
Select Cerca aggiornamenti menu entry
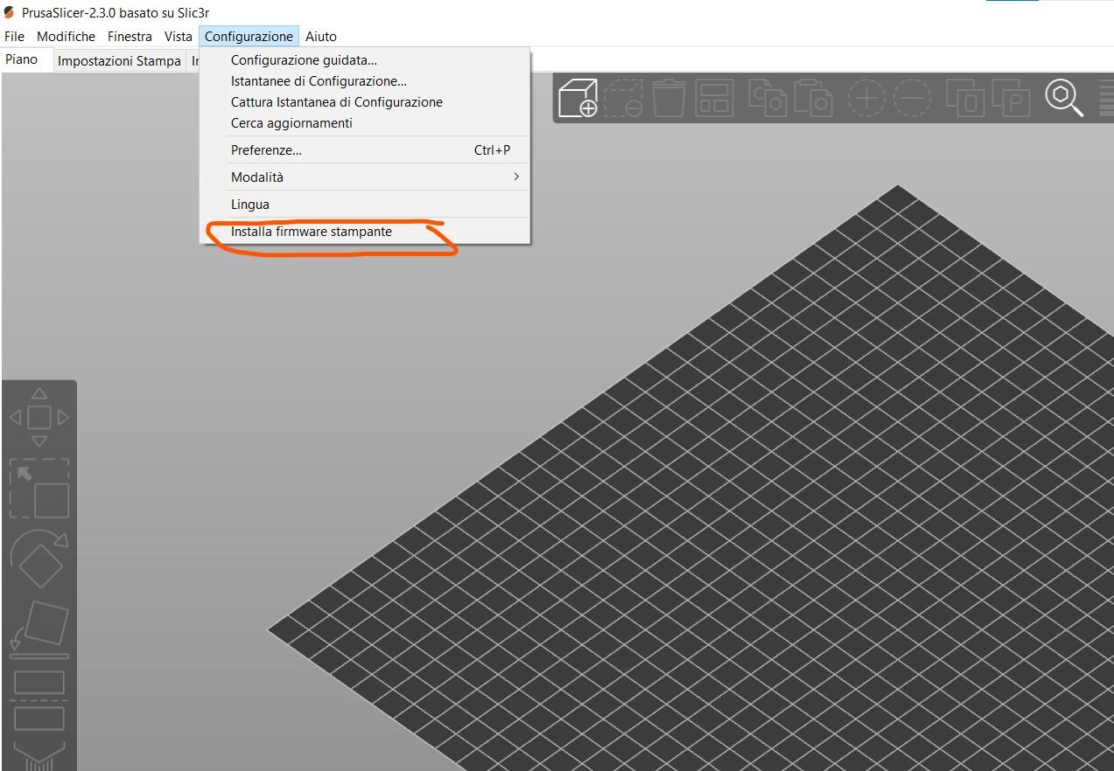(291, 123)
